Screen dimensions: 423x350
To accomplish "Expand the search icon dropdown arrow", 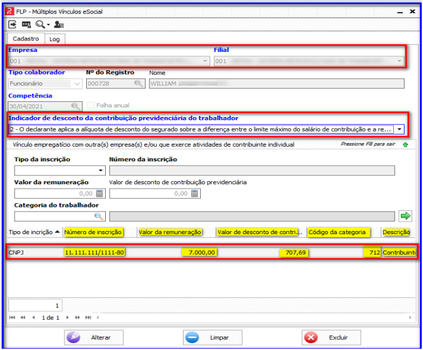I will click(x=48, y=25).
